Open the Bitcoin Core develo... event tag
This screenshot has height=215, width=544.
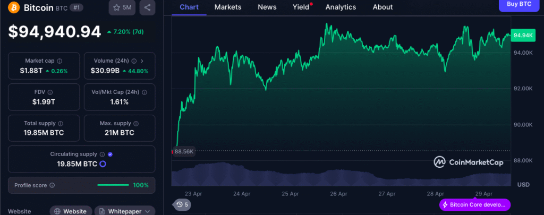tap(475, 204)
